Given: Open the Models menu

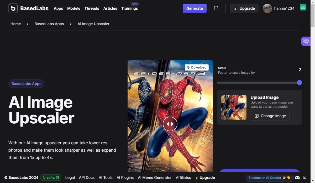Looking at the screenshot, I should coord(73,8).
